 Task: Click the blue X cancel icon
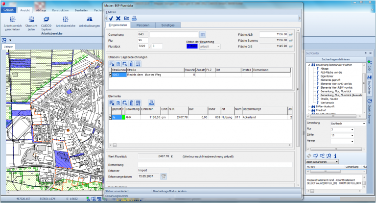tap(118, 18)
